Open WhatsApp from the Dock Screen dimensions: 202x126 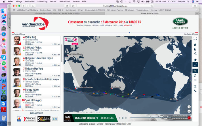[x=4, y=63]
